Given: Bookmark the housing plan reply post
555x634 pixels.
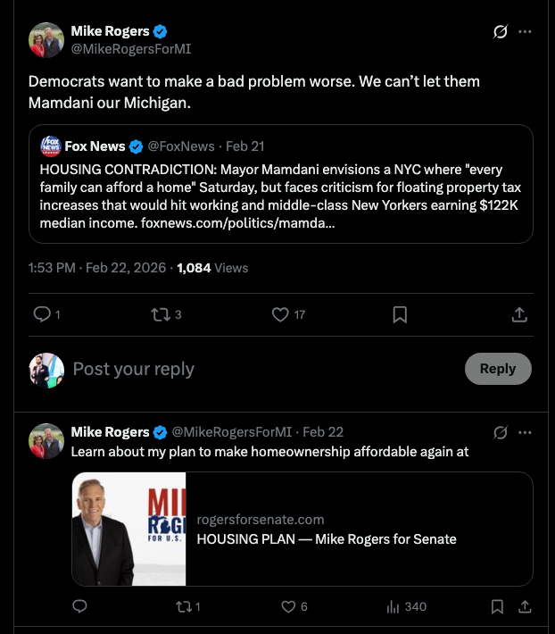Looking at the screenshot, I should point(498,606).
